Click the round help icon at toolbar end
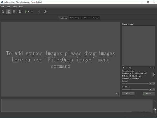Screen dimensions: 157x118 pyautogui.click(x=45, y=12)
